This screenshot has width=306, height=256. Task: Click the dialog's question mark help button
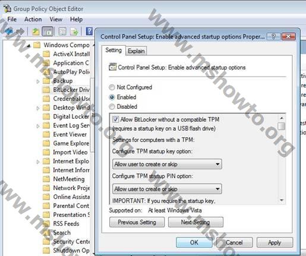273,36
